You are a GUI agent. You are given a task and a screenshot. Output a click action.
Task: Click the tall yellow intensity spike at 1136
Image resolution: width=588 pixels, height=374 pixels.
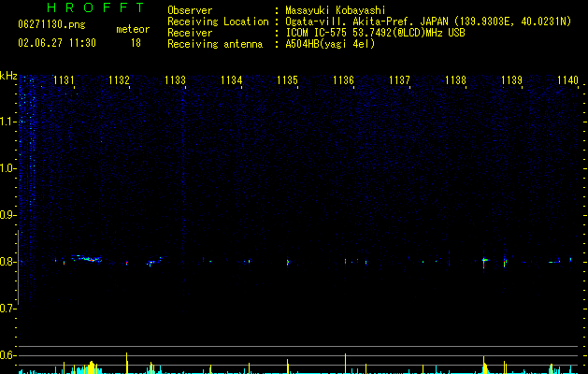tap(345, 364)
